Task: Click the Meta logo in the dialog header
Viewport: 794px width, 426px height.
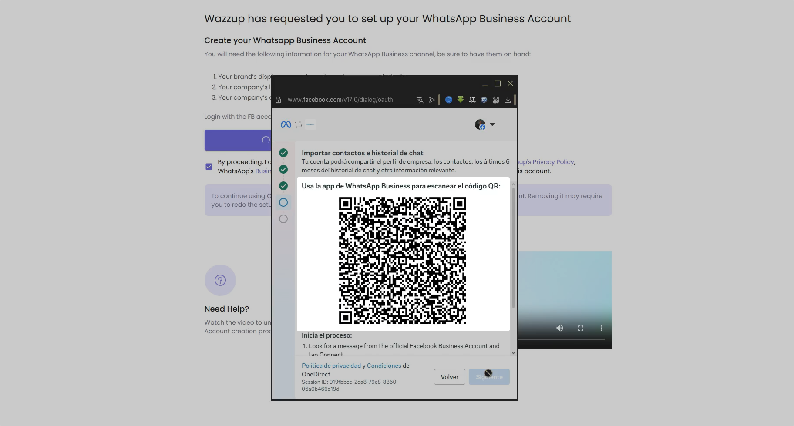Action: (286, 124)
